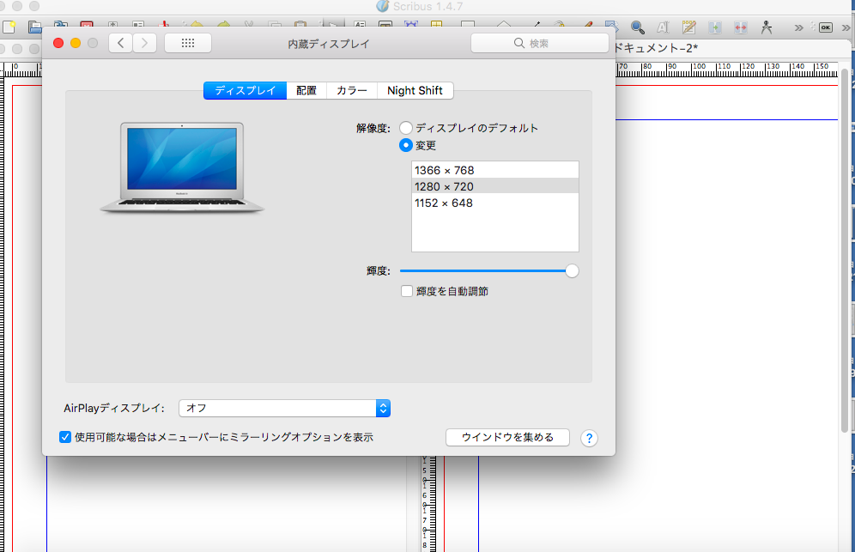This screenshot has height=552, width=855.
Task: Select the 変更 scaled resolution radio
Action: coord(406,146)
